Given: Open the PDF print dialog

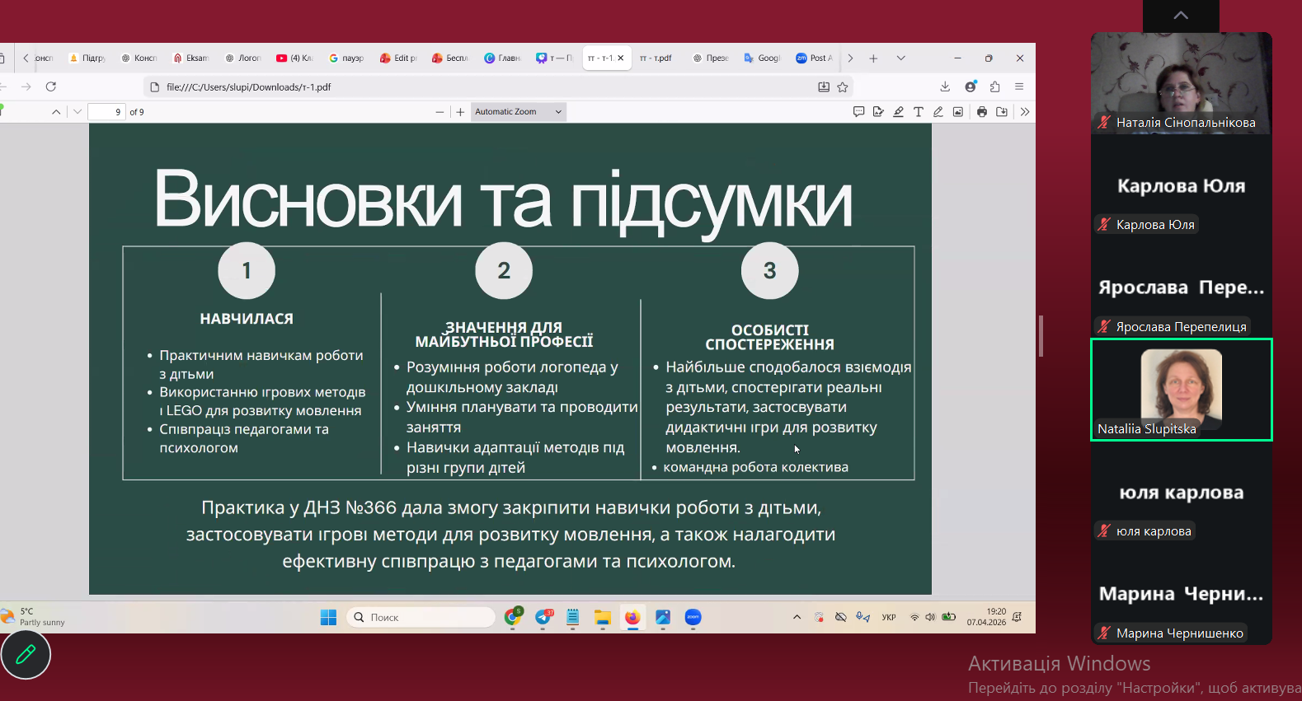Looking at the screenshot, I should [x=981, y=112].
